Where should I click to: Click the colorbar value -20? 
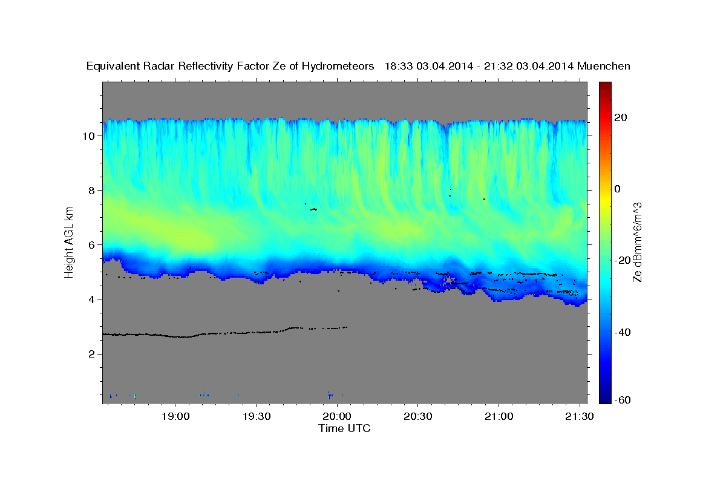click(x=623, y=261)
